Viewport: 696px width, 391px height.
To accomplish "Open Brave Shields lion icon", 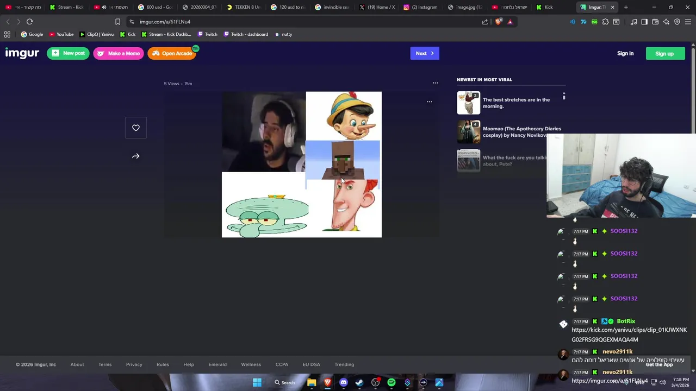I will pyautogui.click(x=498, y=22).
